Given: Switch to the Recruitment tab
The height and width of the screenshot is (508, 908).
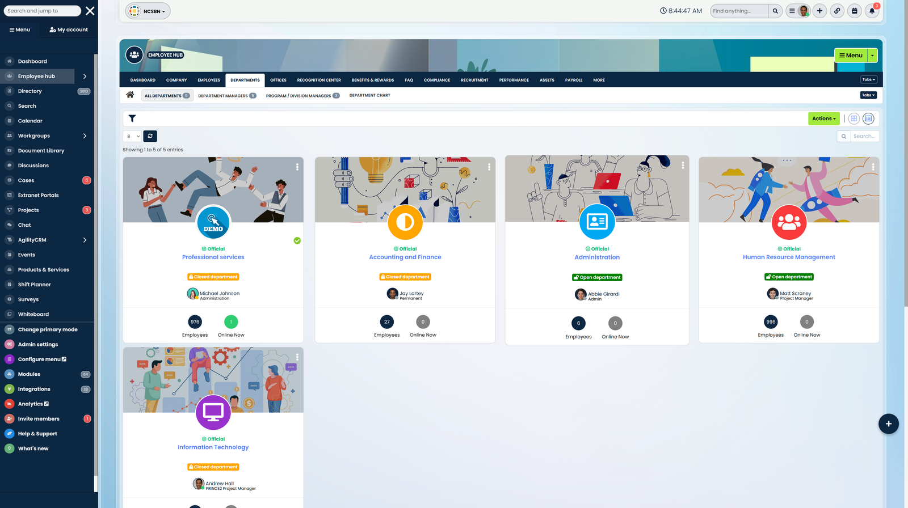Looking at the screenshot, I should pyautogui.click(x=474, y=80).
